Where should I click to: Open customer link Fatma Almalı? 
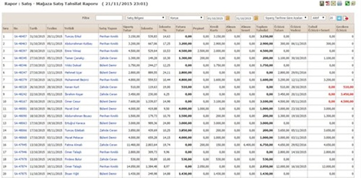[x=74, y=145]
